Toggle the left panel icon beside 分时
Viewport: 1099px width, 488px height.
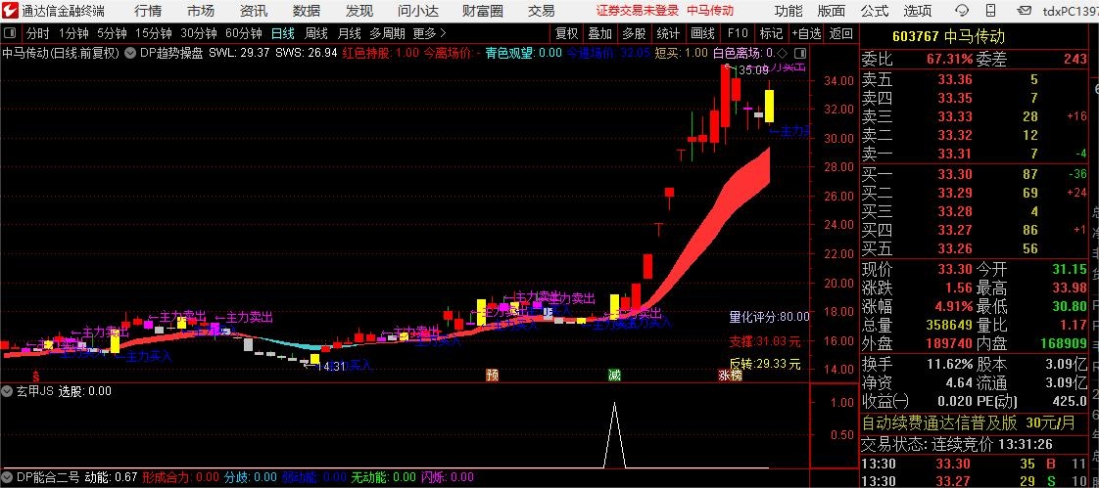(x=11, y=33)
